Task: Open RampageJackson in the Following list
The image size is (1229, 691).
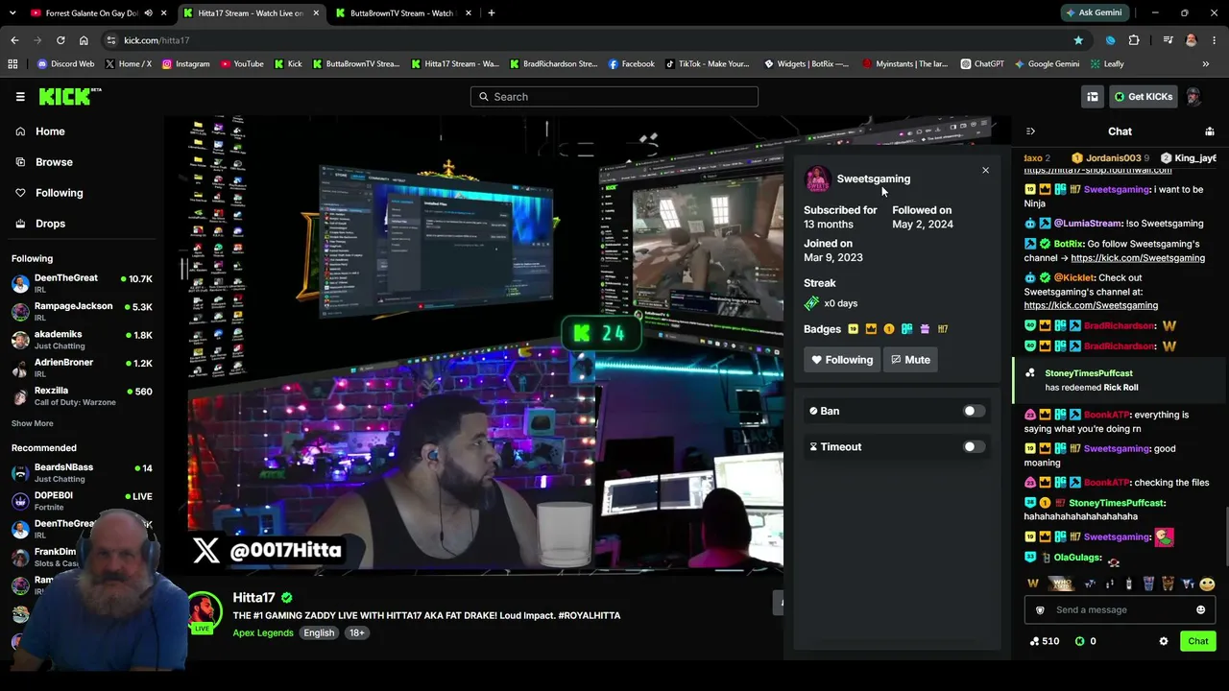Action: tap(82, 311)
